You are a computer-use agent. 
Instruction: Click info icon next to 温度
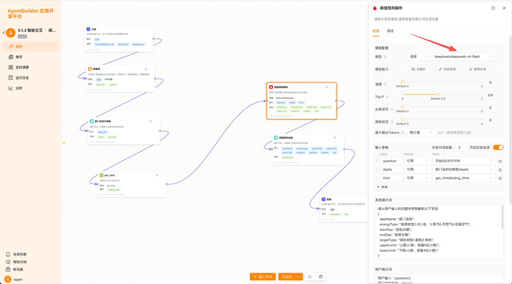385,85
